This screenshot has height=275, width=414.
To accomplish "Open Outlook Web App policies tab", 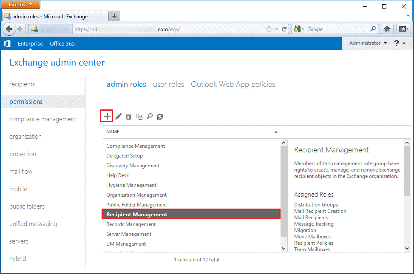I will pos(233,84).
